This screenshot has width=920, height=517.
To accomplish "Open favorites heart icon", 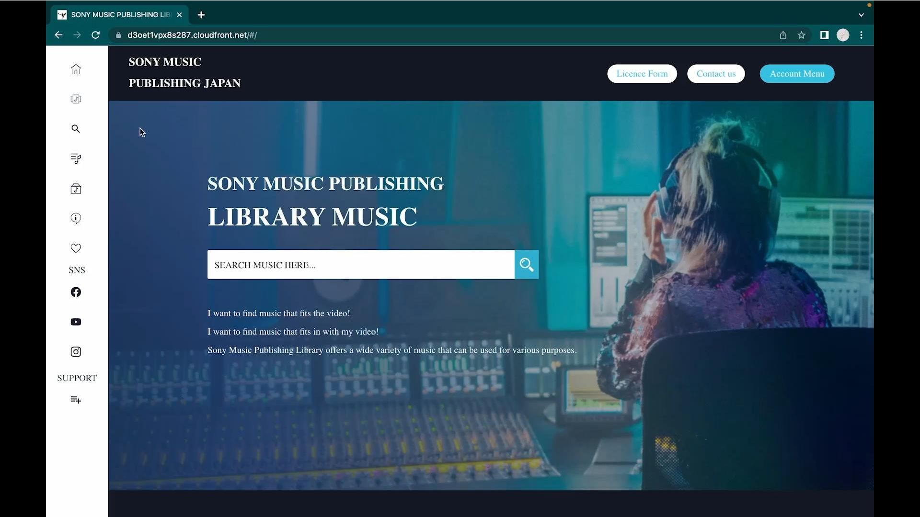I will coord(76,248).
